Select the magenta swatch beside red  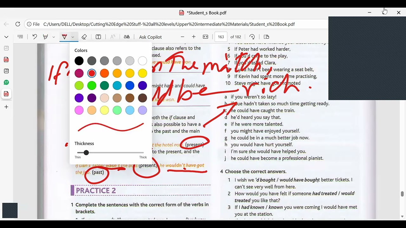(79, 73)
